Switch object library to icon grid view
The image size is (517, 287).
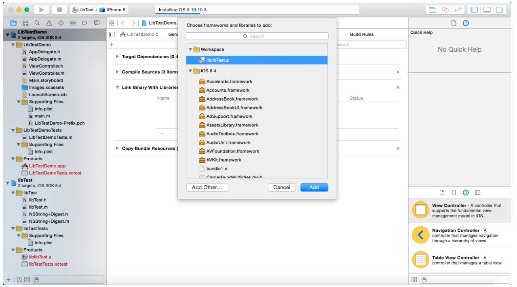414,279
